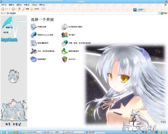Open Accessibility Options wheelchair icon
168x134 pixels.
click(64, 51)
